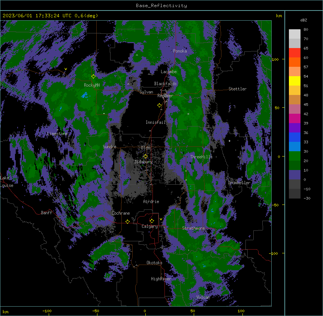Click the Cochrane city label
323x316 pixels.
point(121,213)
